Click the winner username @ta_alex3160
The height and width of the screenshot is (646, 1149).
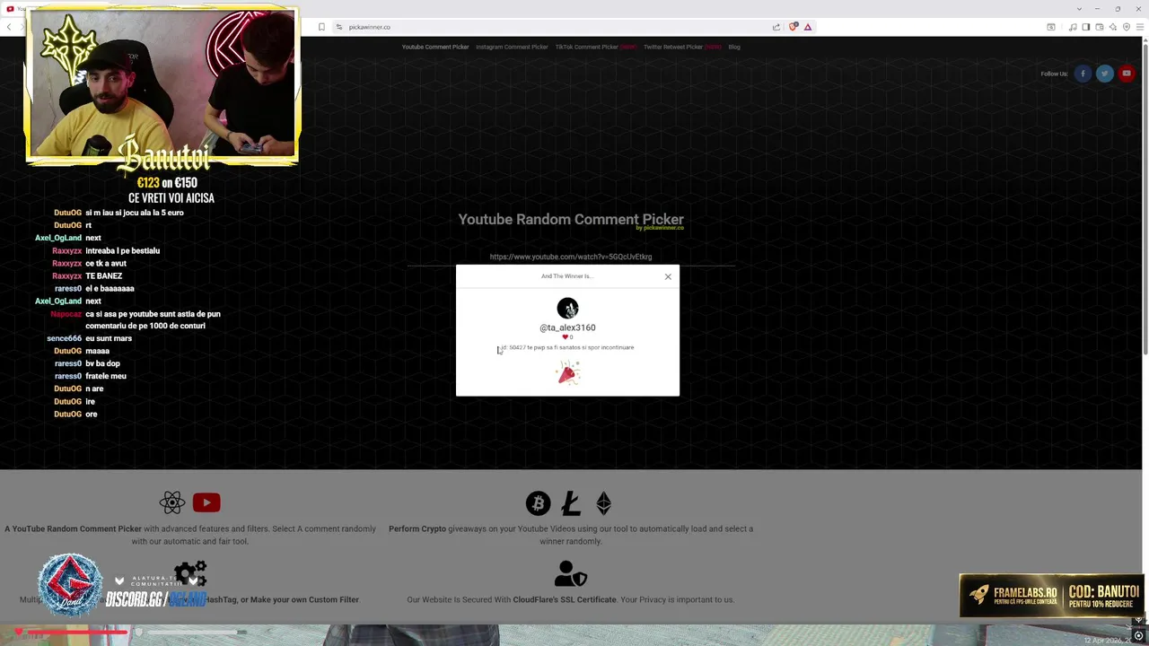coord(567,327)
